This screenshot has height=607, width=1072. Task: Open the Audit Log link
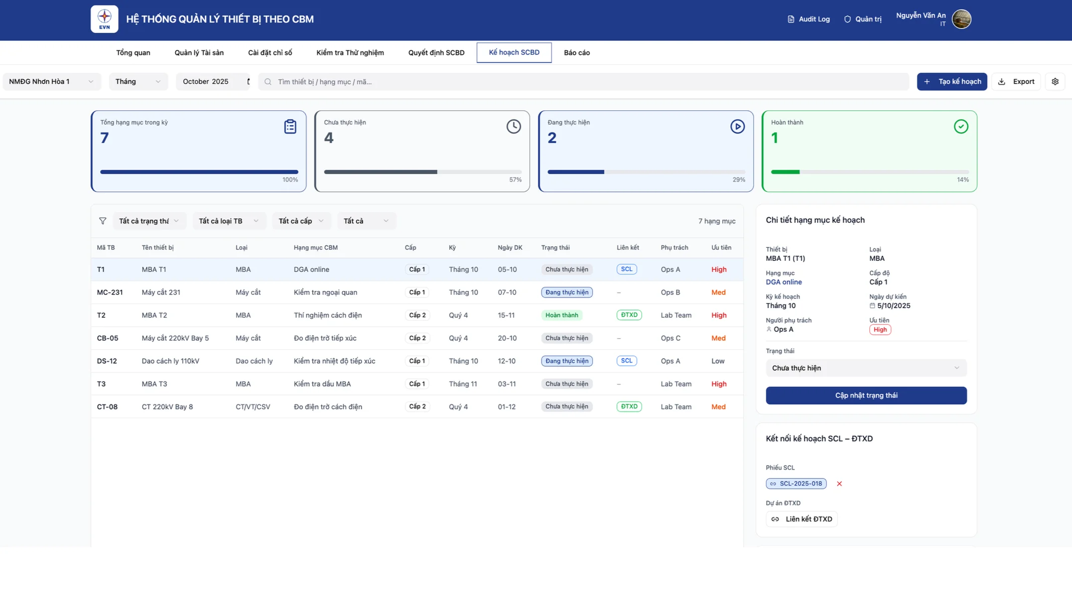[808, 19]
